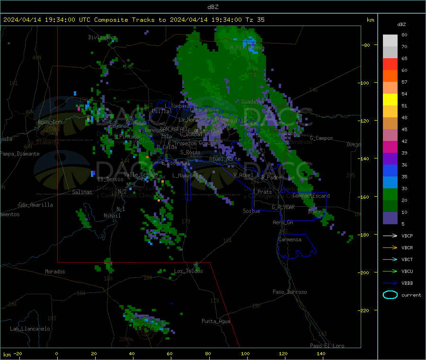Click the -80 tick on vertical axis
The width and height of the screenshot is (426, 360).
(365, 45)
